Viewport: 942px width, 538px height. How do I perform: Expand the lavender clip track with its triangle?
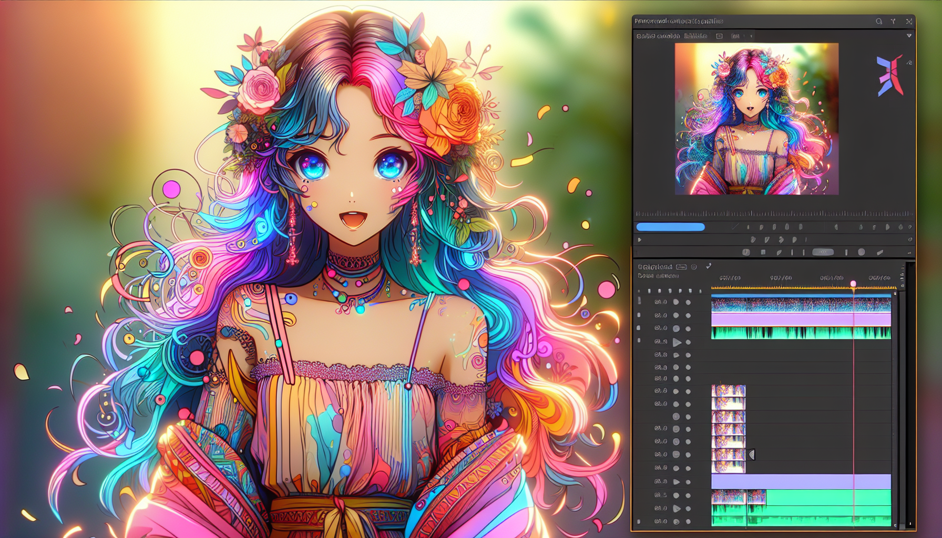point(677,482)
